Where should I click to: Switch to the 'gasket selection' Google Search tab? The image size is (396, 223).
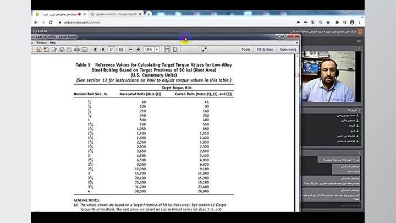pyautogui.click(x=114, y=14)
